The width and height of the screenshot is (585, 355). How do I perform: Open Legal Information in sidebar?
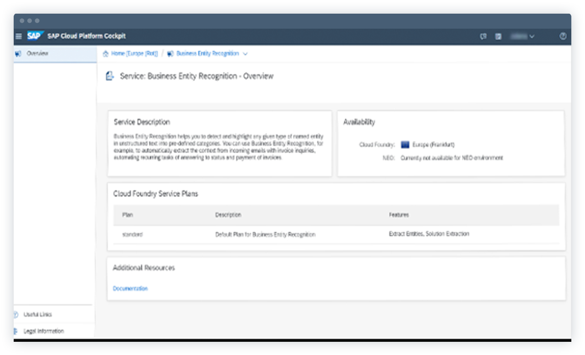pos(43,331)
